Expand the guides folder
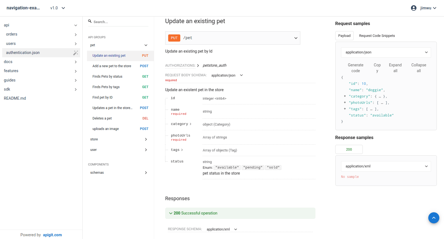The width and height of the screenshot is (444, 239). click(x=76, y=80)
